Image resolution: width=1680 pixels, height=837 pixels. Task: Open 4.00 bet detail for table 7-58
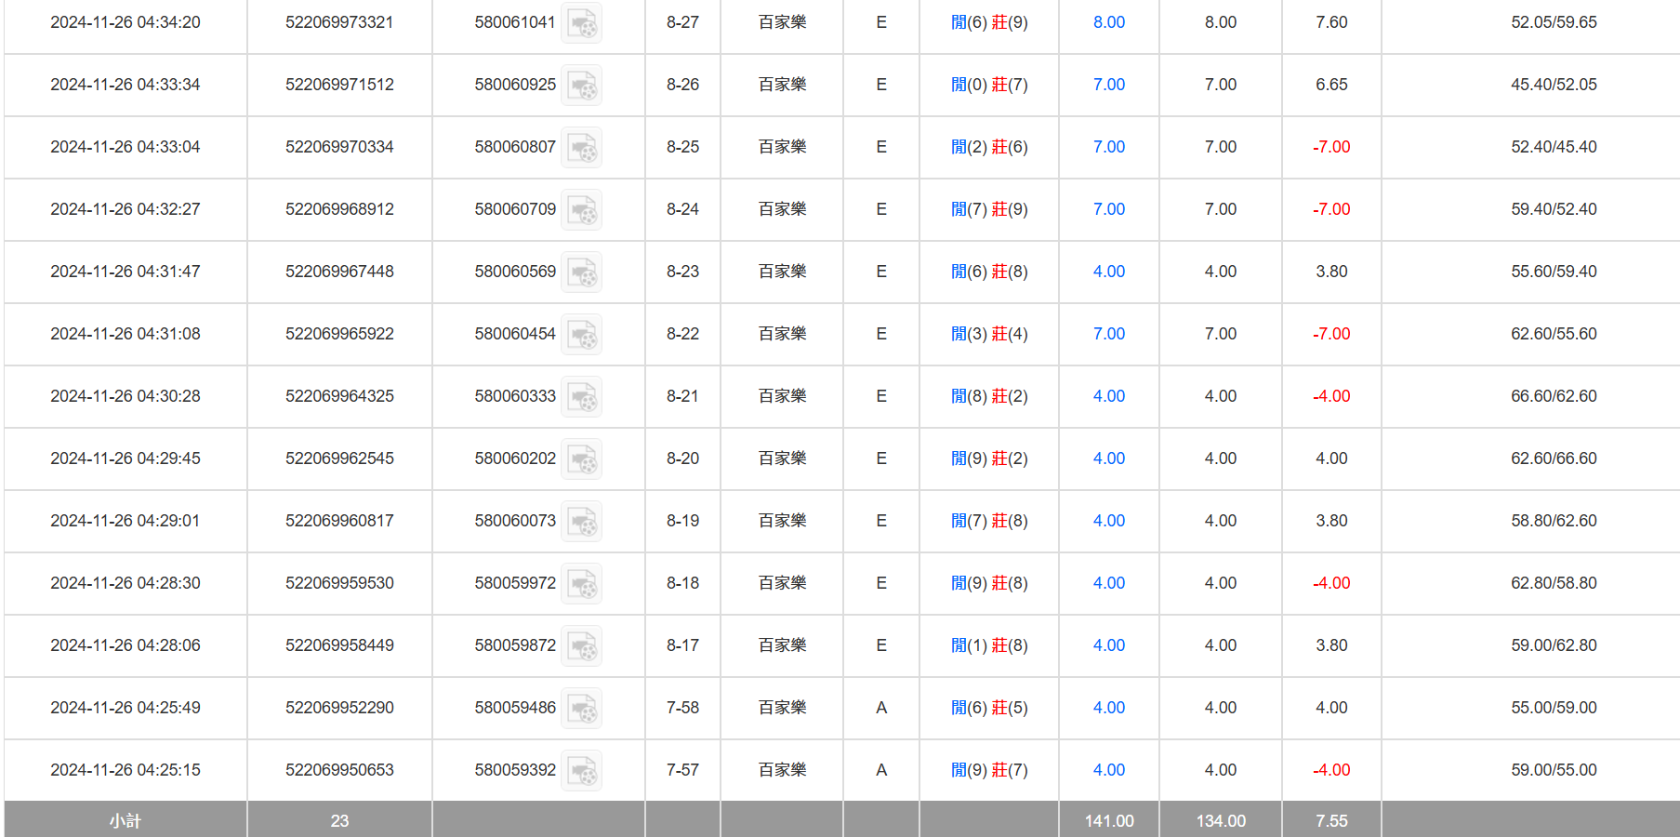tap(1108, 708)
